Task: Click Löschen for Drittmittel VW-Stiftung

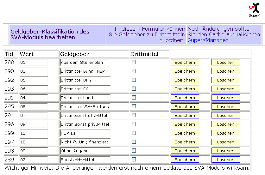Action: pyautogui.click(x=226, y=106)
